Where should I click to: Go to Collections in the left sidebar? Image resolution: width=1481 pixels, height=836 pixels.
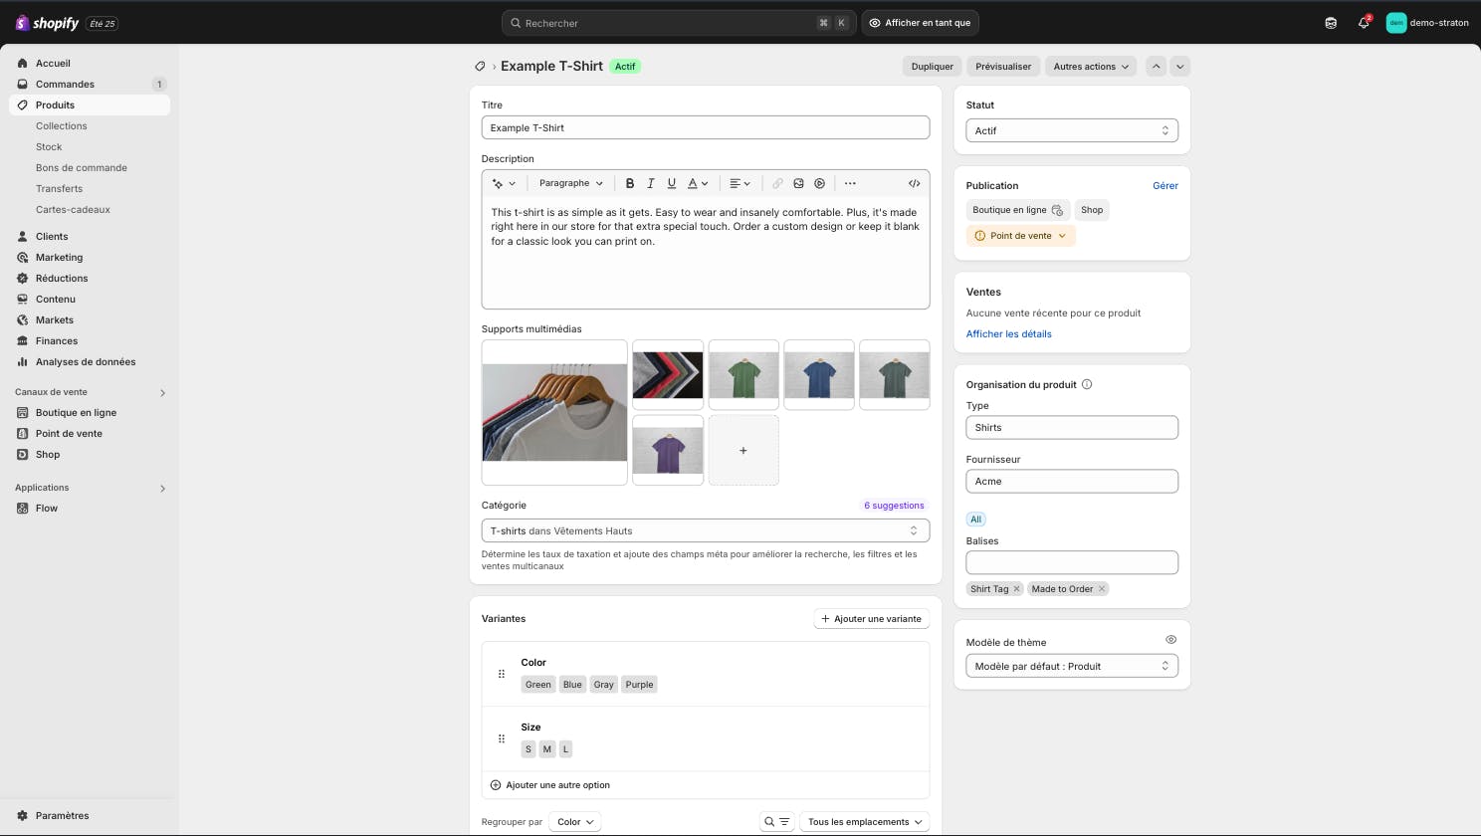[x=61, y=125]
